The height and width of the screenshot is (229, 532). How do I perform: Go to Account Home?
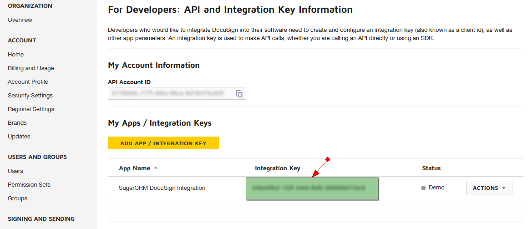coord(15,55)
